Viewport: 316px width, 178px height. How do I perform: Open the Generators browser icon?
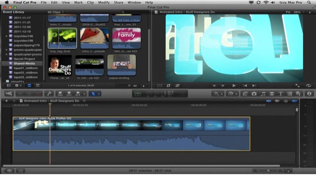click(289, 93)
